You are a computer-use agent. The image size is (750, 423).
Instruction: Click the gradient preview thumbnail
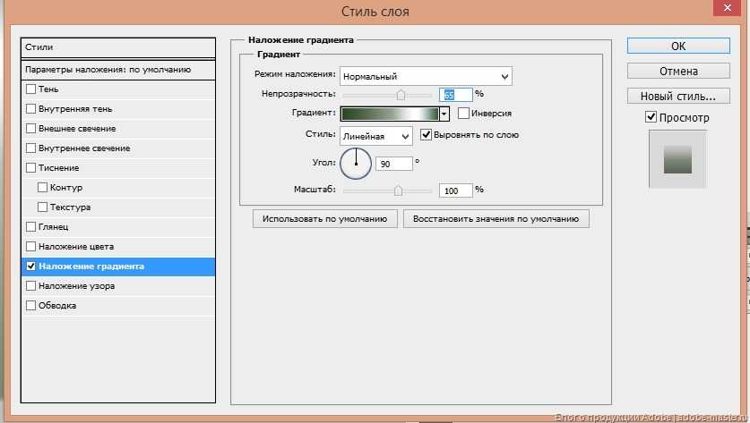tap(678, 158)
